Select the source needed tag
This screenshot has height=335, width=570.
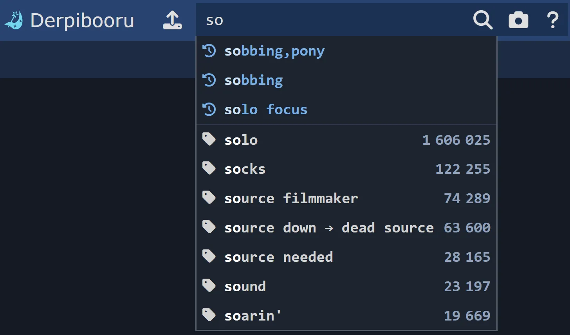coord(278,257)
